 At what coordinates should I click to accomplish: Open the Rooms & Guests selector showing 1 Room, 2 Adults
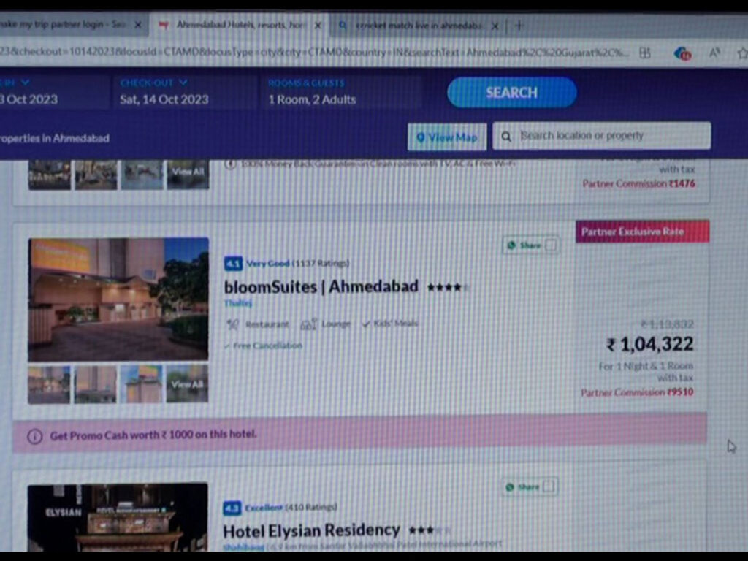(340, 92)
